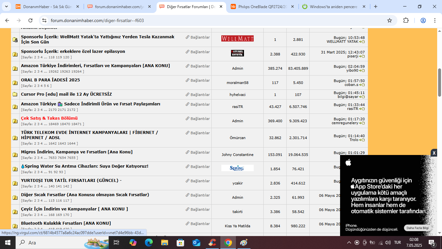This screenshot has width=442, height=249.
Task: Switch TUR keyboard language indicator
Action: pos(398,243)
